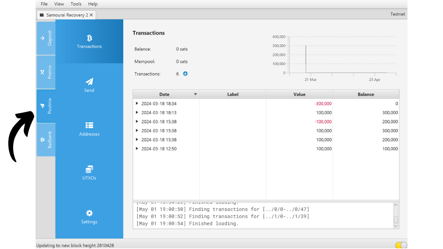Click the log panel scrollbar thumb
Image resolution: width=443 pixels, height=249 pixels.
pyautogui.click(x=396, y=220)
